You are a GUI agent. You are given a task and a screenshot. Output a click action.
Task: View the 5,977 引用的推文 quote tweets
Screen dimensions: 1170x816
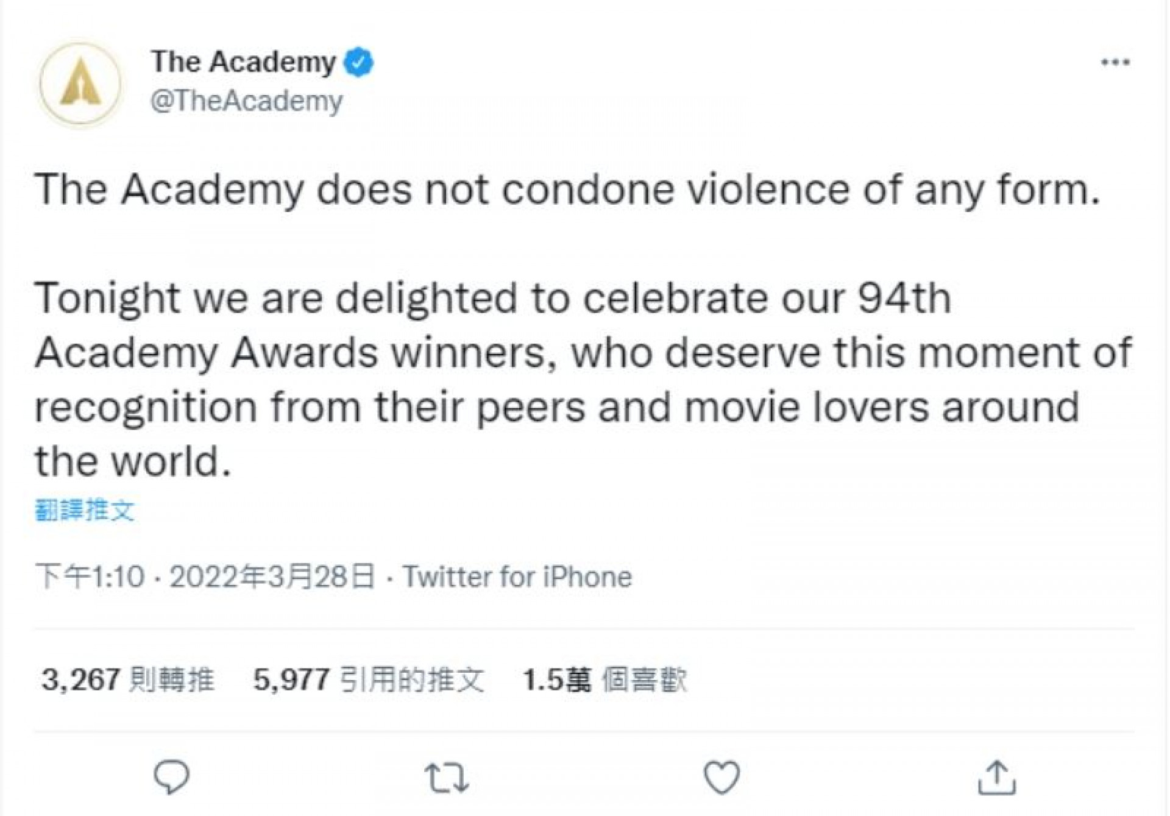369,679
